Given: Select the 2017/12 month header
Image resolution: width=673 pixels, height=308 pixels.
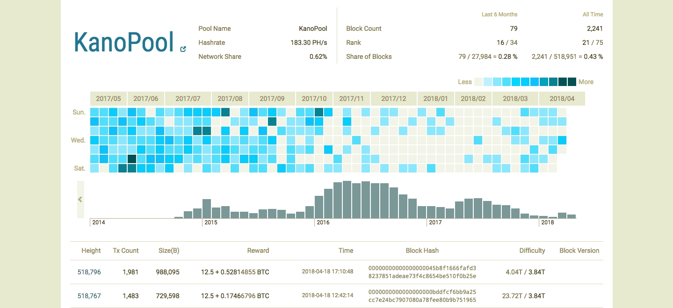Looking at the screenshot, I should click(x=394, y=99).
